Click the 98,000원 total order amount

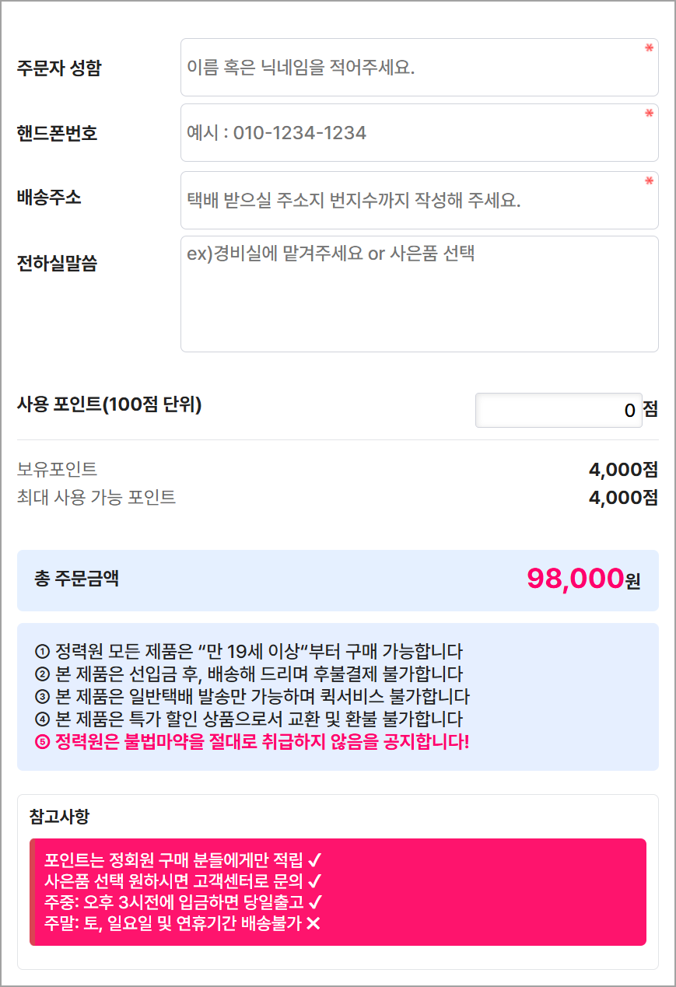pyautogui.click(x=583, y=579)
